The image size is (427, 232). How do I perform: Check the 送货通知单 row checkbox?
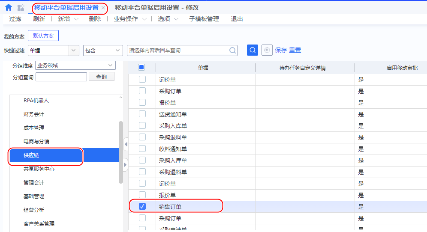tap(142, 114)
